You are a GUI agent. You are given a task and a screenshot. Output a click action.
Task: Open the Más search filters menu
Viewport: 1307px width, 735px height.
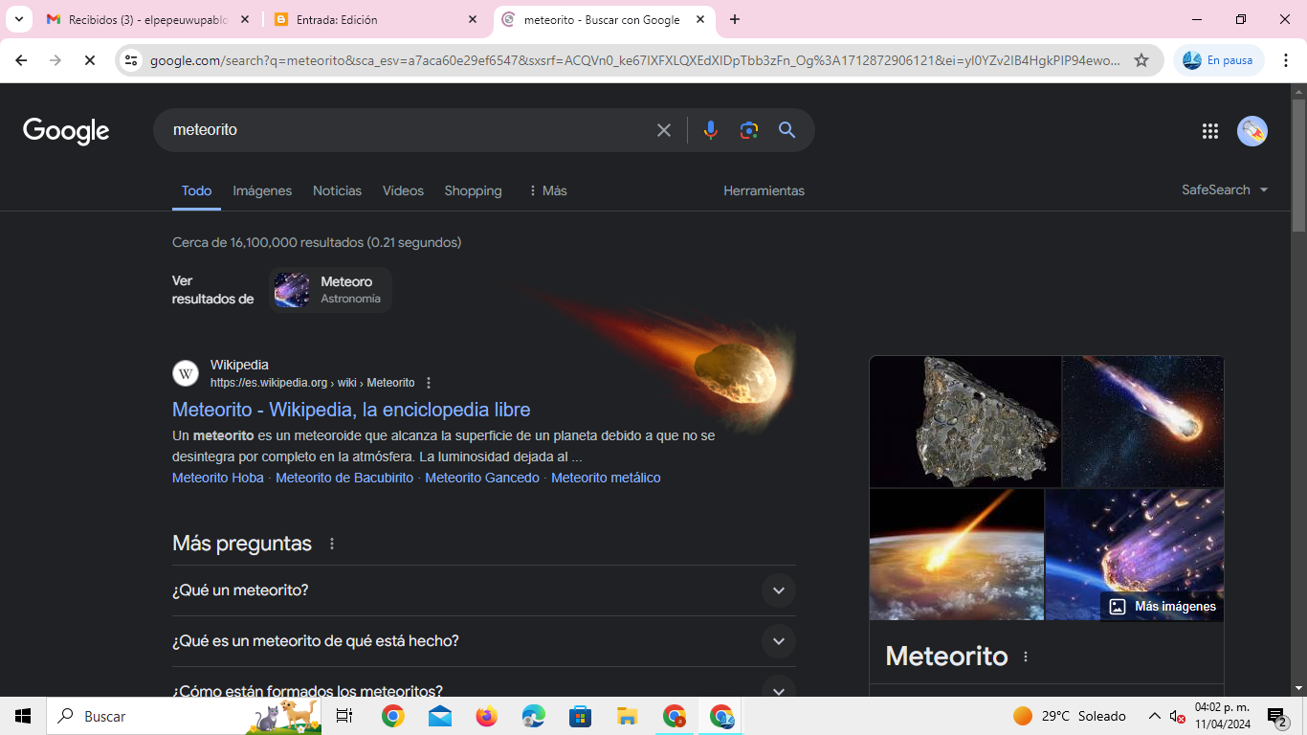tap(547, 190)
